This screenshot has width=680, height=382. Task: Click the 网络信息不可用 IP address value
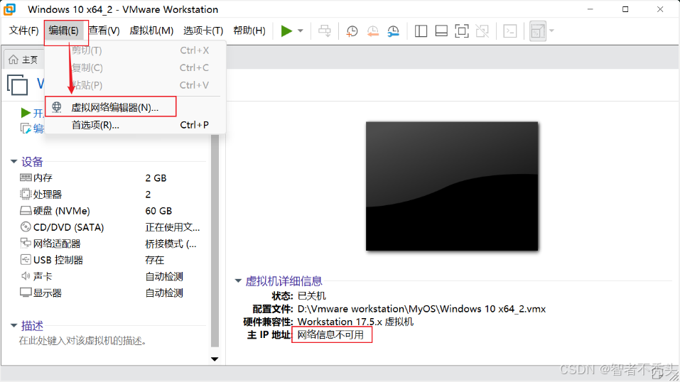(x=330, y=335)
